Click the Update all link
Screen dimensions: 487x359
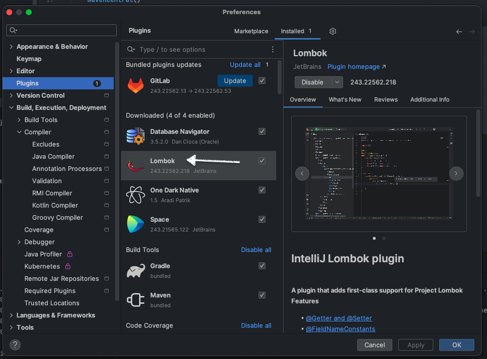click(245, 64)
